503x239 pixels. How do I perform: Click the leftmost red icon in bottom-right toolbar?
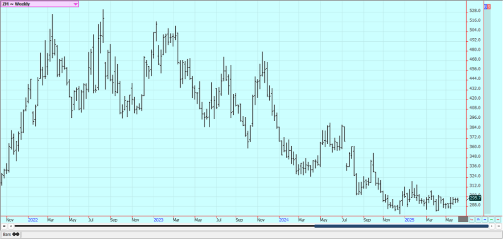[x=472, y=219]
